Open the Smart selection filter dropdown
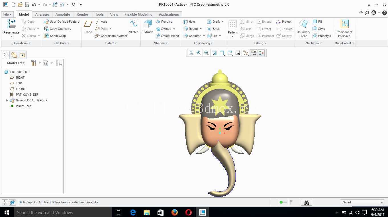The image size is (388, 217). tap(382, 202)
